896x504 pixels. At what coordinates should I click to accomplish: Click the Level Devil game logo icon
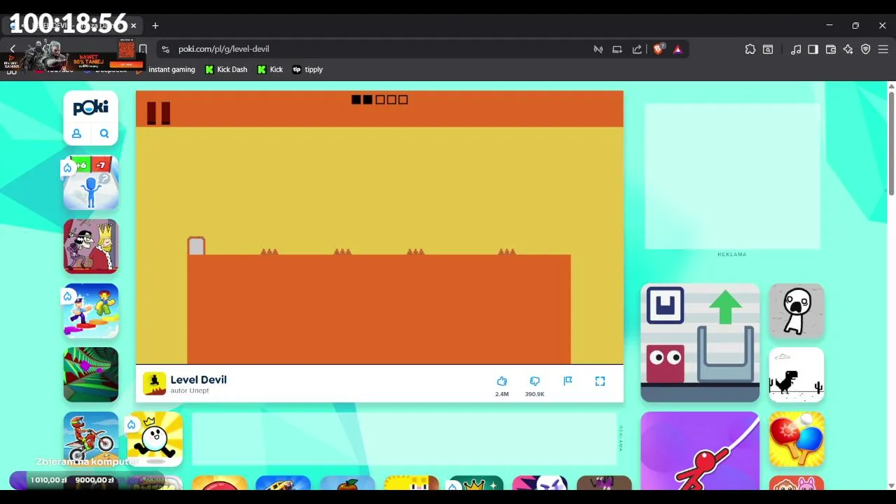[155, 384]
